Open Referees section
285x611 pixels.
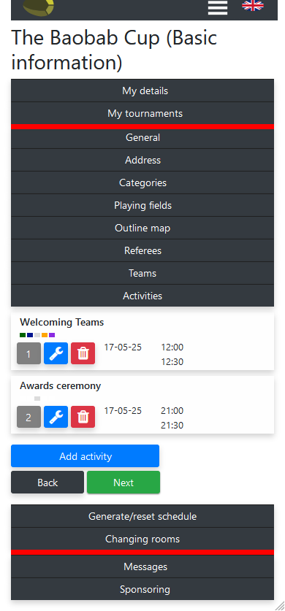[142, 250]
